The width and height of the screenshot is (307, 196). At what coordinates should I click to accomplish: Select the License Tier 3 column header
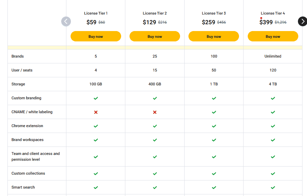pos(213,13)
